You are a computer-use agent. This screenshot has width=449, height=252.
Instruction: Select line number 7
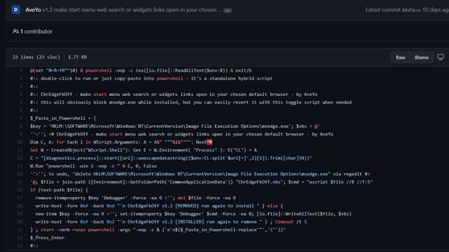pyautogui.click(x=21, y=118)
